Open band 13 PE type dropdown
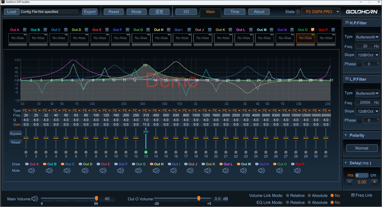382x207 pixels. 146,111
